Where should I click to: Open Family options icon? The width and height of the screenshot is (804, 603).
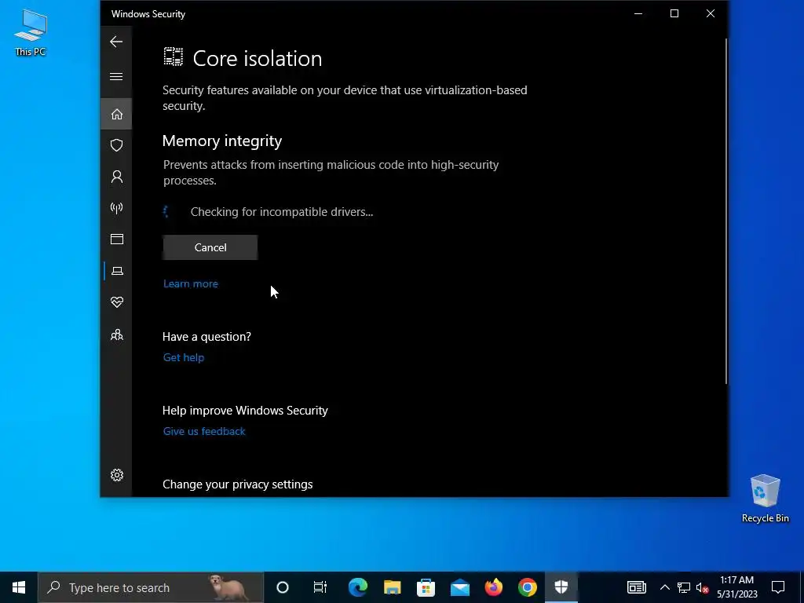pos(116,334)
